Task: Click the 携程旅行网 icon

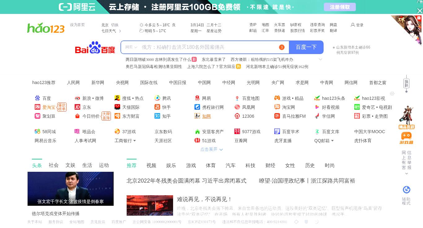Action: [x=197, y=107]
